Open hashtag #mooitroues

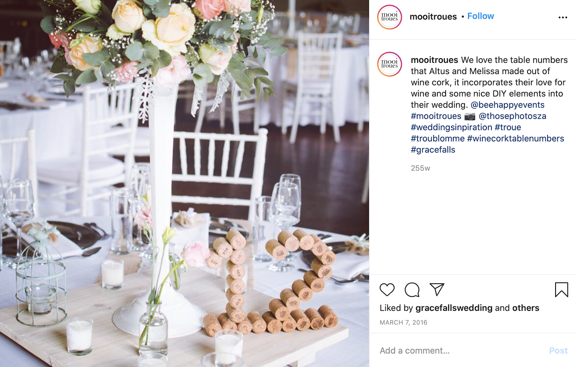tap(436, 116)
